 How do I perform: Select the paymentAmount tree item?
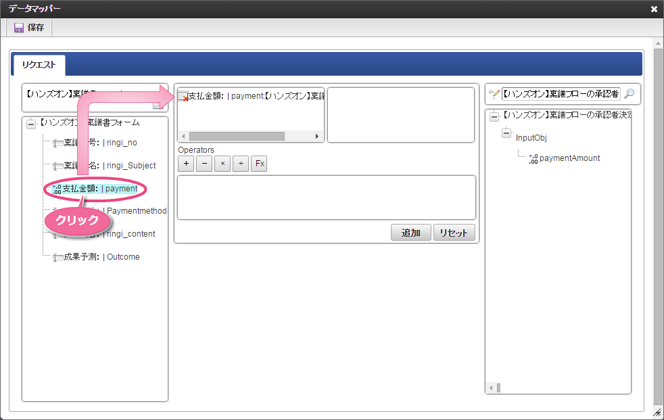569,158
